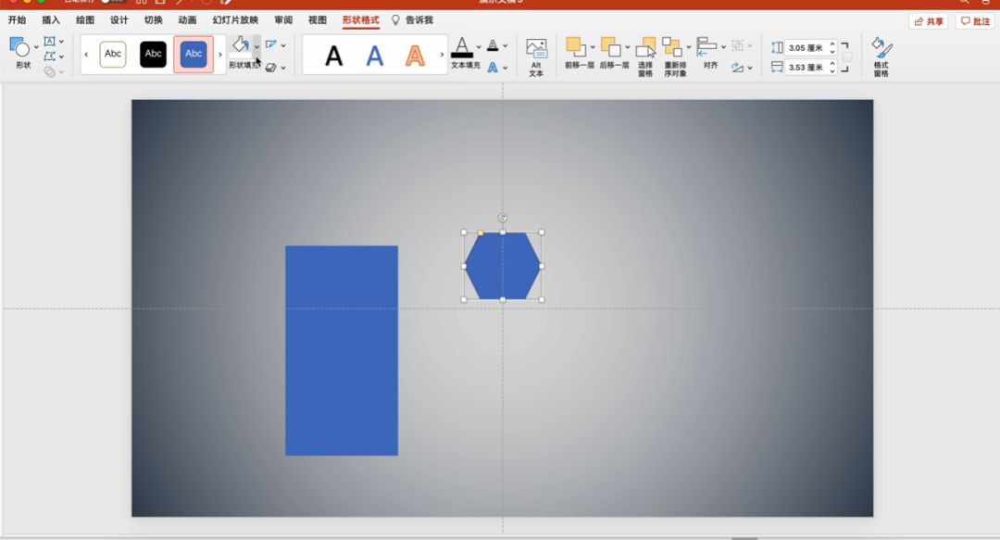1000x540 pixels.
Task: Apply the blue A WordArt style
Action: click(374, 56)
